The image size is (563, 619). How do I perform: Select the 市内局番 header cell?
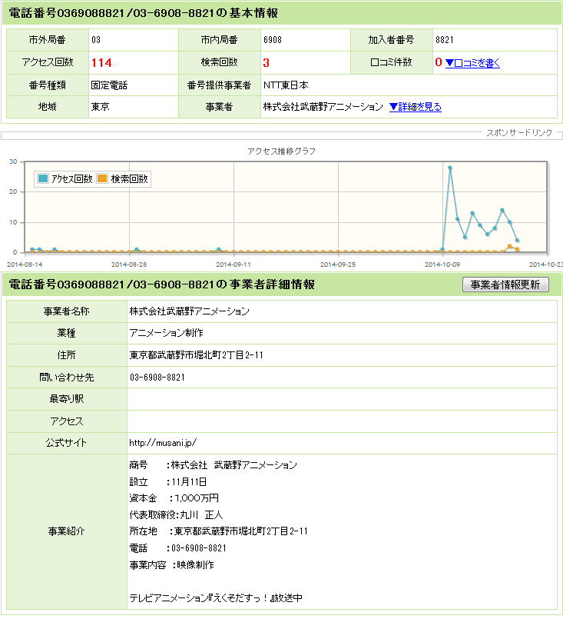220,40
